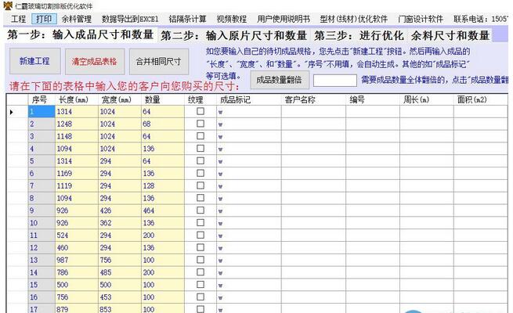Click the 宽度(mm) column header
The image size is (513, 313).
coord(119,99)
